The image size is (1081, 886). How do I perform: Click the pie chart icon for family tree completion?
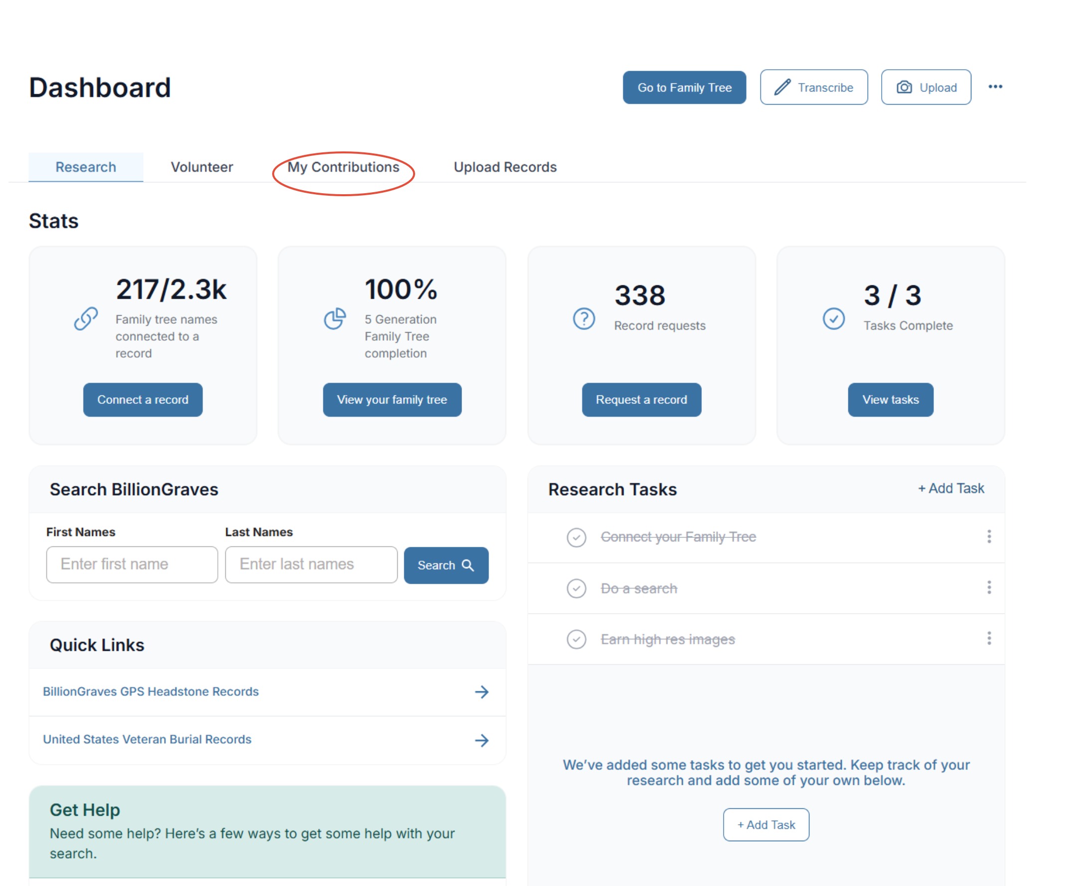click(335, 318)
